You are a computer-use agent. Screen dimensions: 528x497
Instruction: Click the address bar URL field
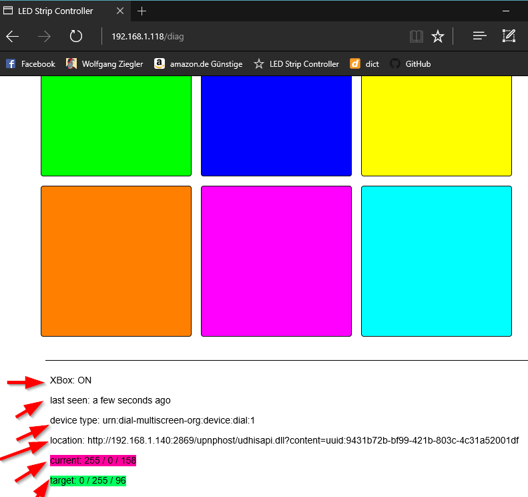(254, 37)
